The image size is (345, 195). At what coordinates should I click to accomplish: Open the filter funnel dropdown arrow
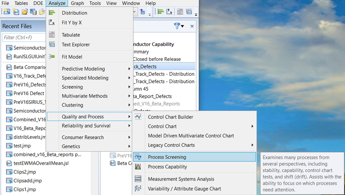182,27
